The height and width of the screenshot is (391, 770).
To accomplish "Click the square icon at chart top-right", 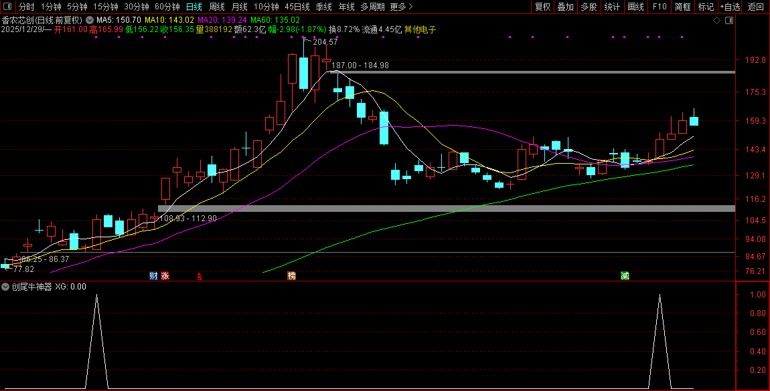I will (x=728, y=21).
